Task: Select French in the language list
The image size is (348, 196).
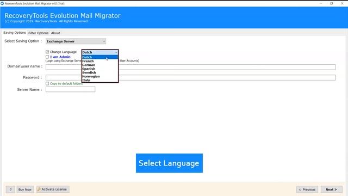Action: click(100, 61)
